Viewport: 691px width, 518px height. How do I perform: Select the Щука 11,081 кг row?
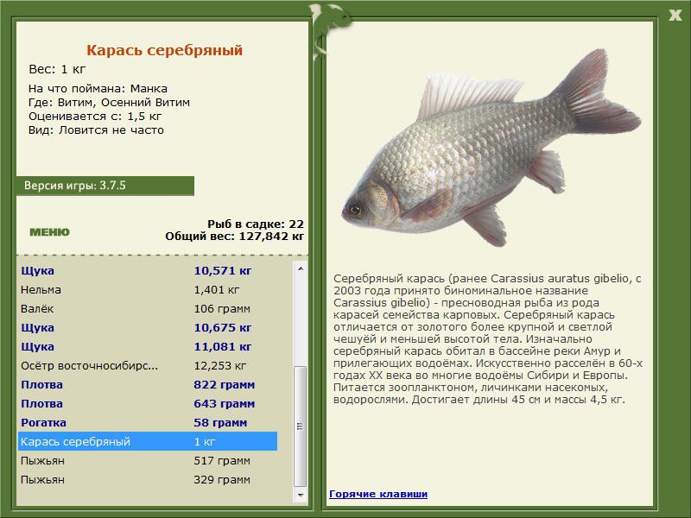click(148, 347)
